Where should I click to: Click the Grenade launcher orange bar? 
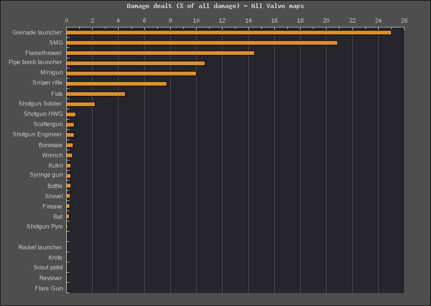tap(228, 33)
